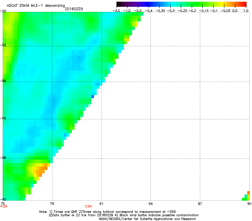
Task: Click the single dark blue data cell near latitude -55
Action: (93, 97)
